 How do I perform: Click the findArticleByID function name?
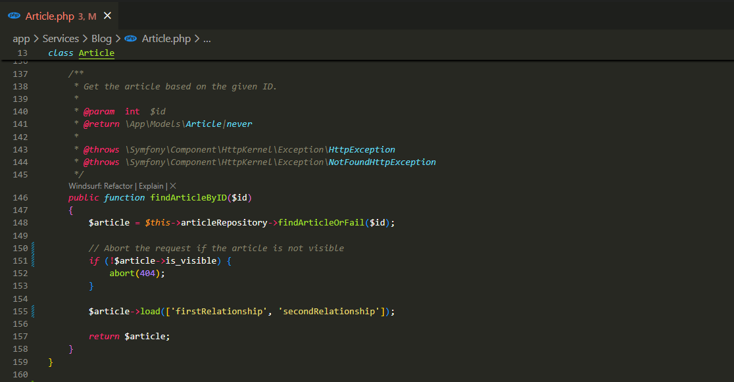coord(188,197)
